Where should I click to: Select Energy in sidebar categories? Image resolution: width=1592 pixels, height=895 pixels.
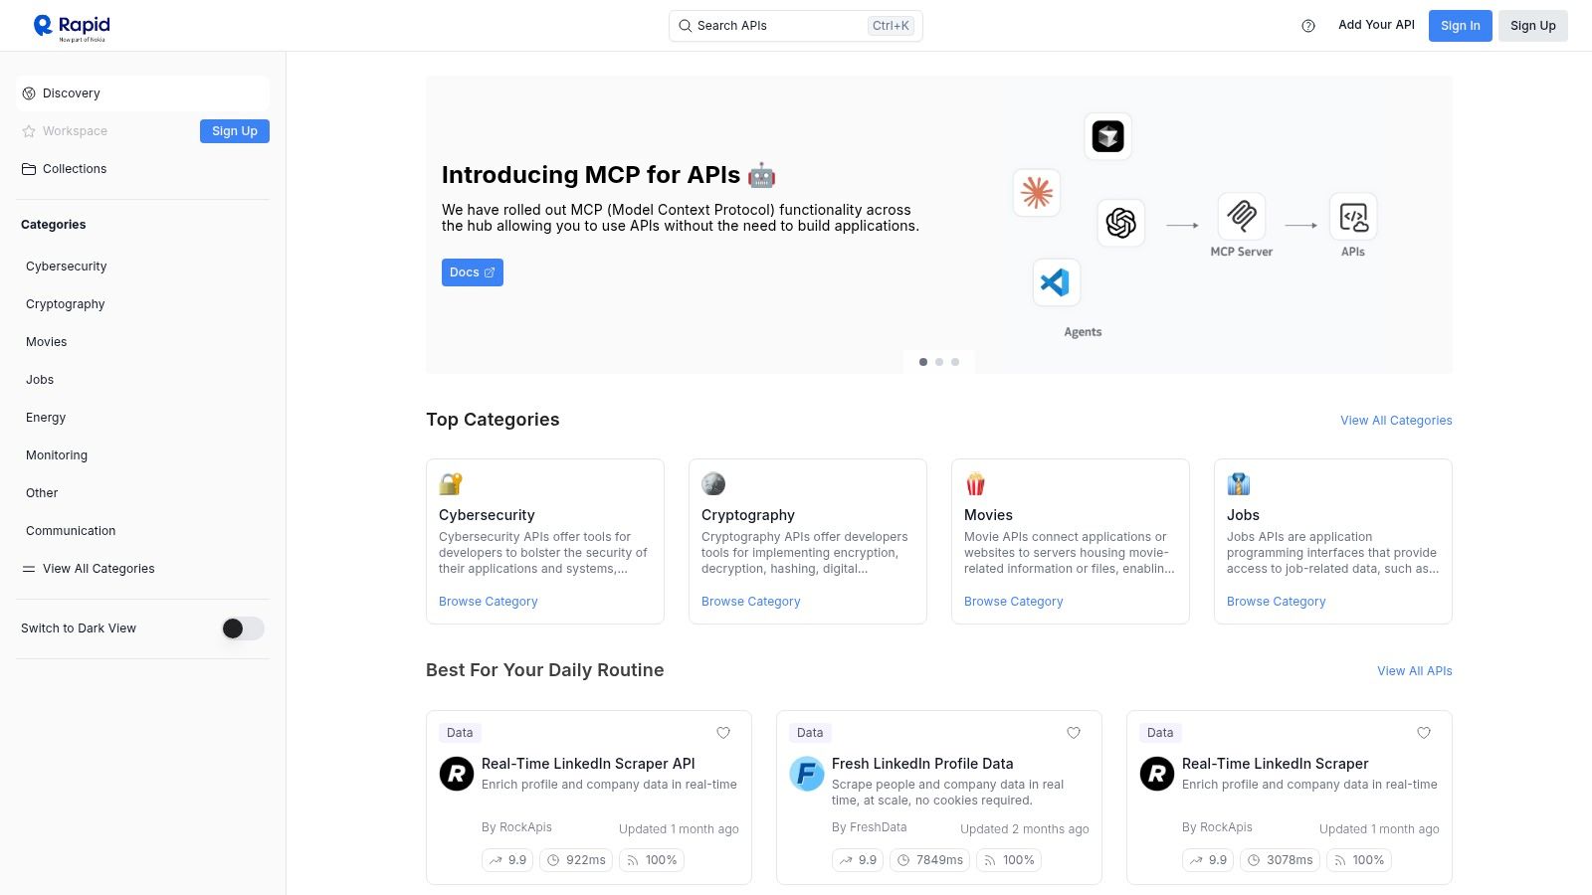point(46,418)
